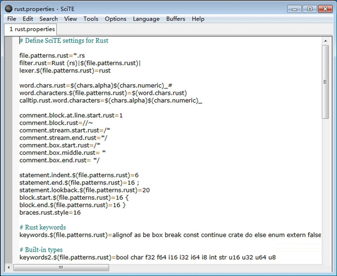
Task: Open the Help menu
Action: click(x=198, y=19)
